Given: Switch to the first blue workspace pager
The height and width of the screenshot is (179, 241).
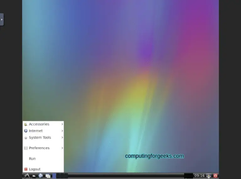Looking at the screenshot, I should [x=54, y=176].
